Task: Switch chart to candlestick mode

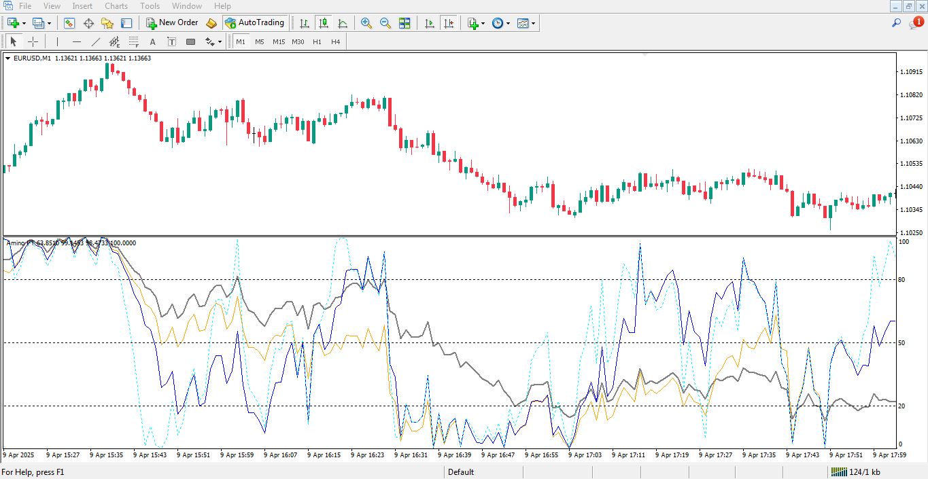Action: [x=324, y=23]
